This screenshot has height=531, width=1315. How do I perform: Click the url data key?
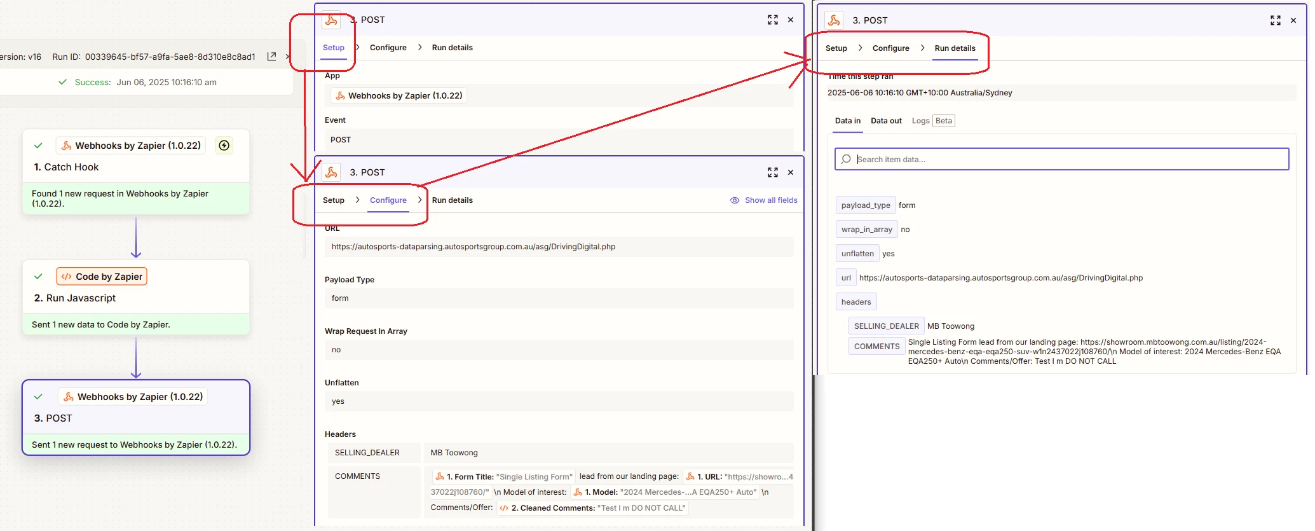click(846, 278)
